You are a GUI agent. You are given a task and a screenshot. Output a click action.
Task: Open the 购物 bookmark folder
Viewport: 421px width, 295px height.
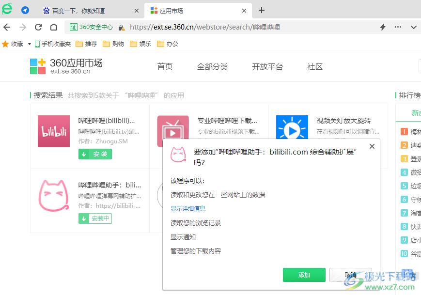[113, 44]
